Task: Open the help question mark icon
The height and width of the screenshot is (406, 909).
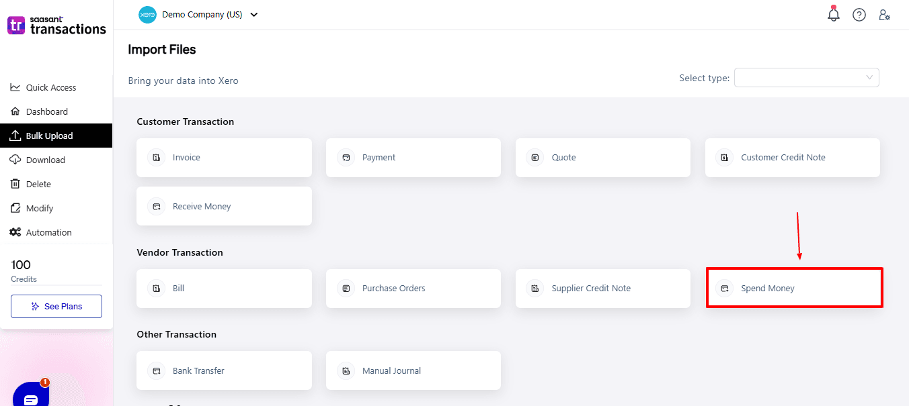Action: pyautogui.click(x=859, y=15)
